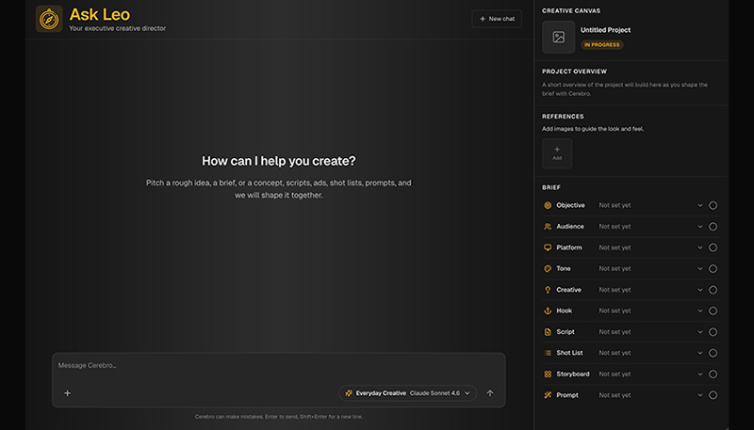Screen dimensions: 754x430
Task: Click the Platform monitor icon
Action: click(548, 247)
